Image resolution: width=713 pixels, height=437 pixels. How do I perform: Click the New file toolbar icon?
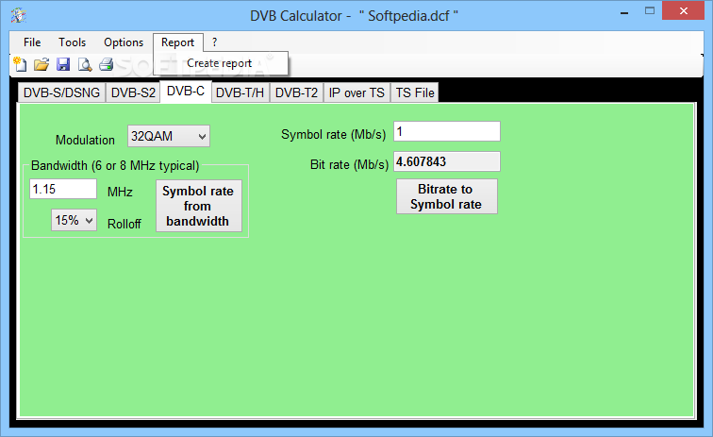pyautogui.click(x=20, y=64)
